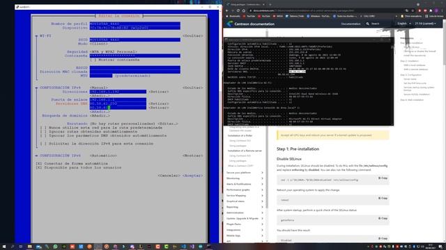Open the first YouTube bookmark
Screen dimensions: 446x250
click(249, 16)
